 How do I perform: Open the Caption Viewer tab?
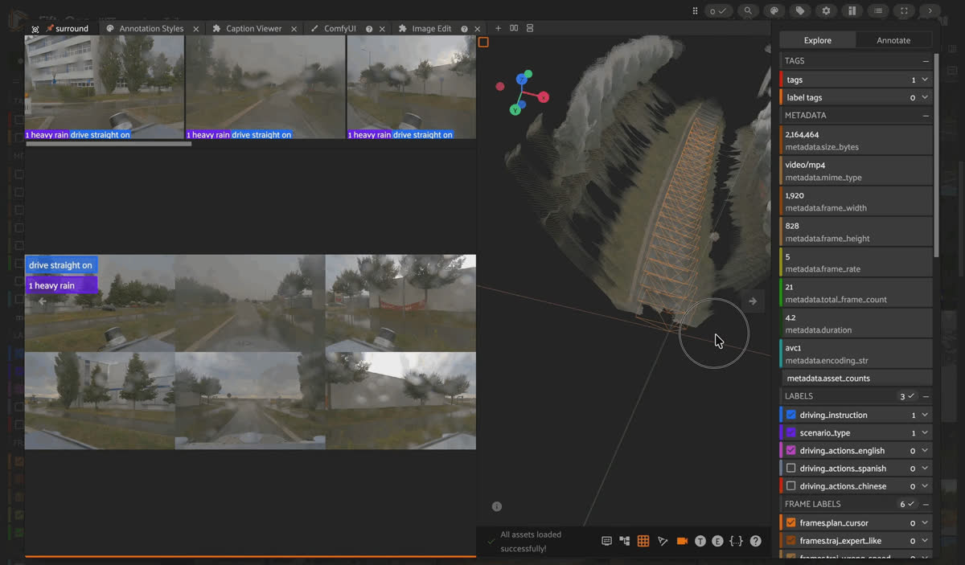click(x=253, y=29)
